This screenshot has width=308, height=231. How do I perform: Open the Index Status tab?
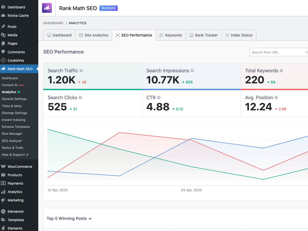(239, 35)
